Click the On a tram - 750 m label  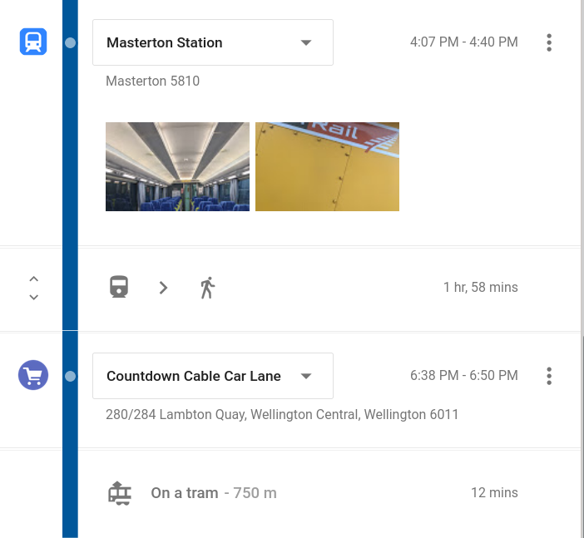pos(214,493)
